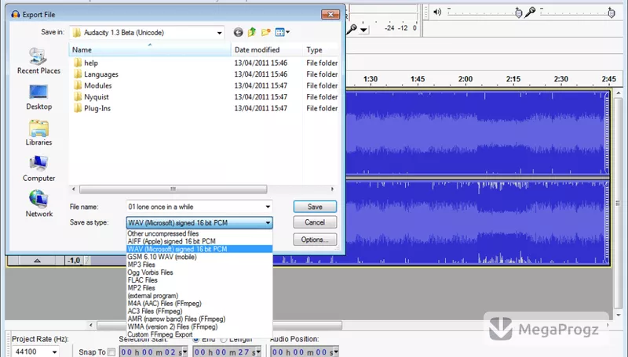Click the output speaker volume icon

tap(437, 12)
